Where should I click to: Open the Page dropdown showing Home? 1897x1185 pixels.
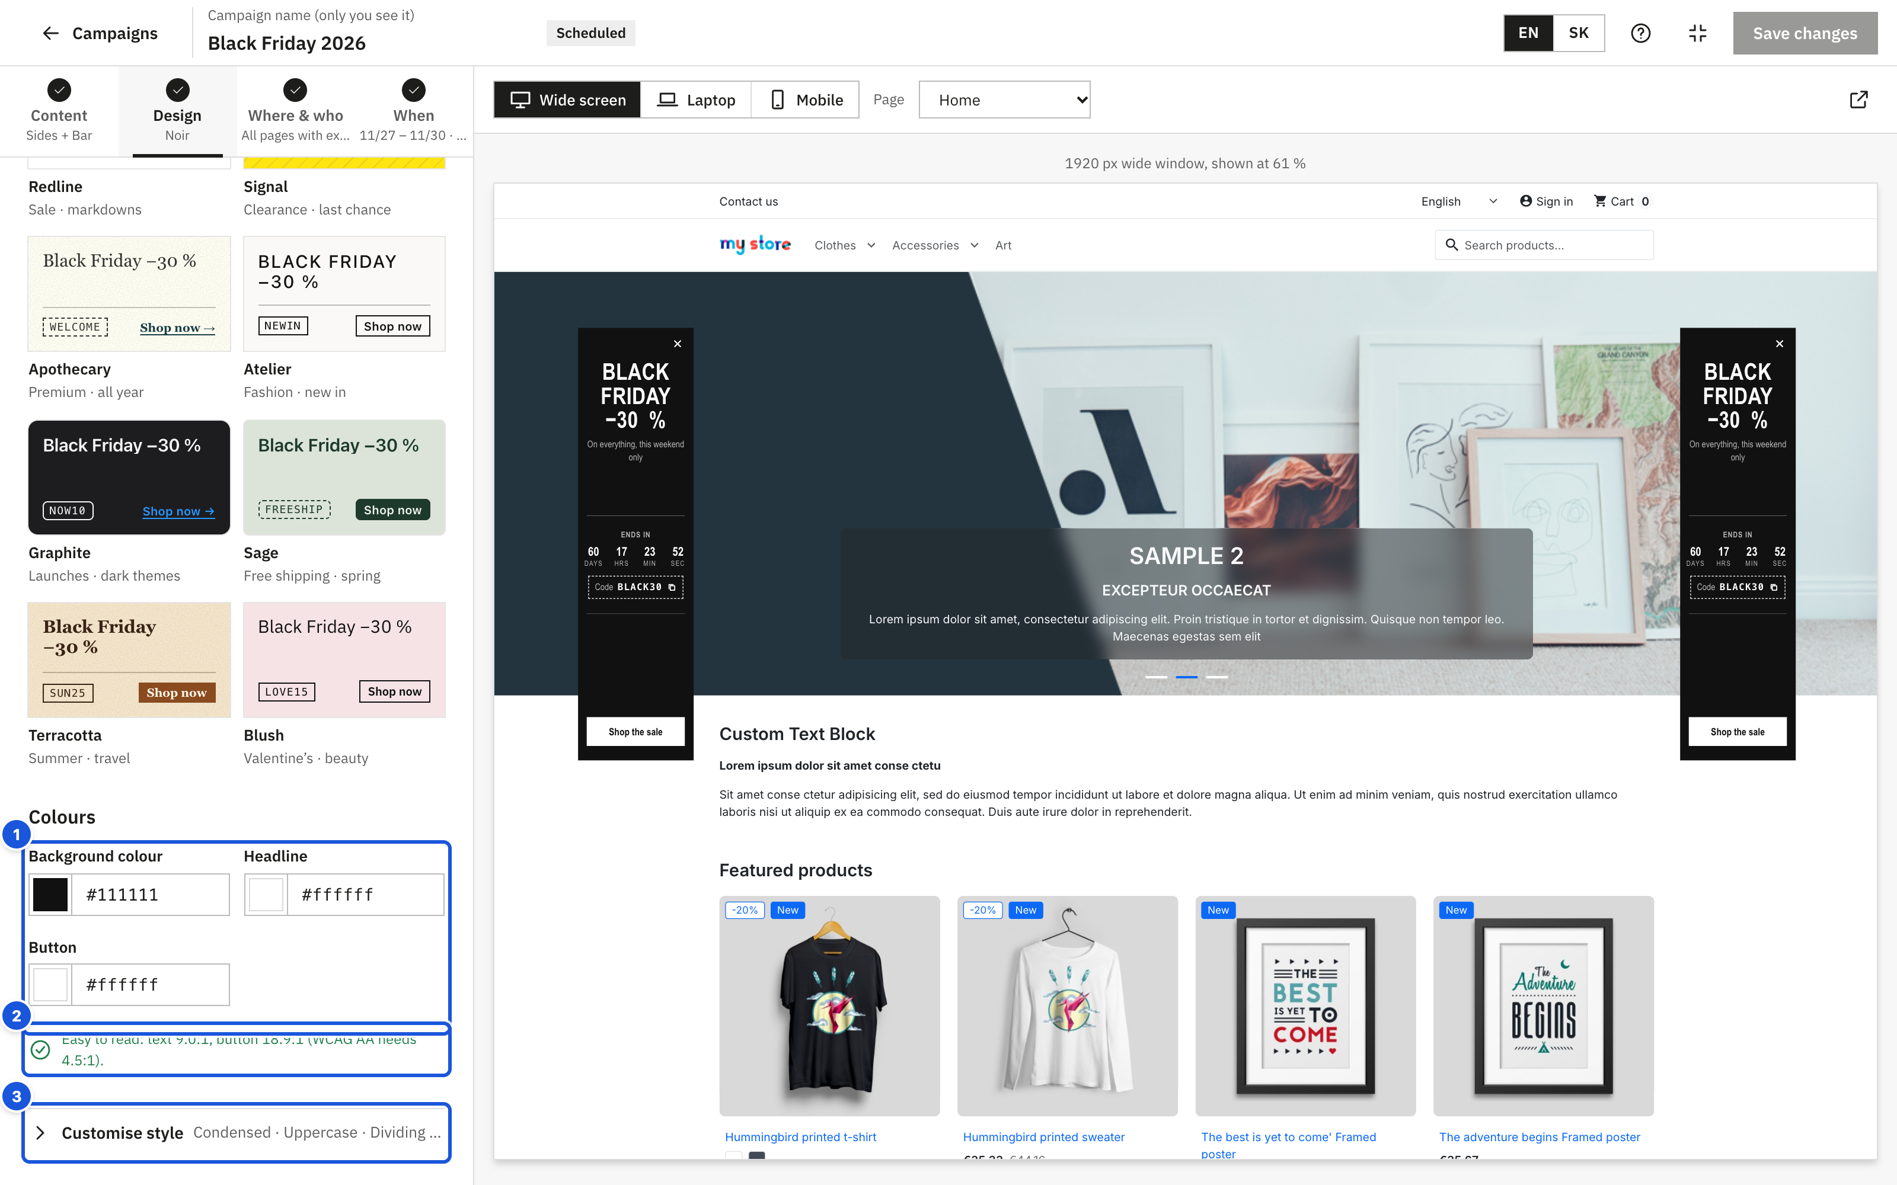coord(1004,100)
